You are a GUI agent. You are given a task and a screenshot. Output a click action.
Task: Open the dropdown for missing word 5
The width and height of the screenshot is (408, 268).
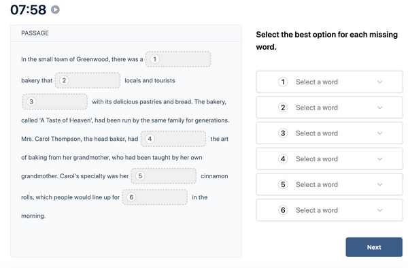click(329, 184)
